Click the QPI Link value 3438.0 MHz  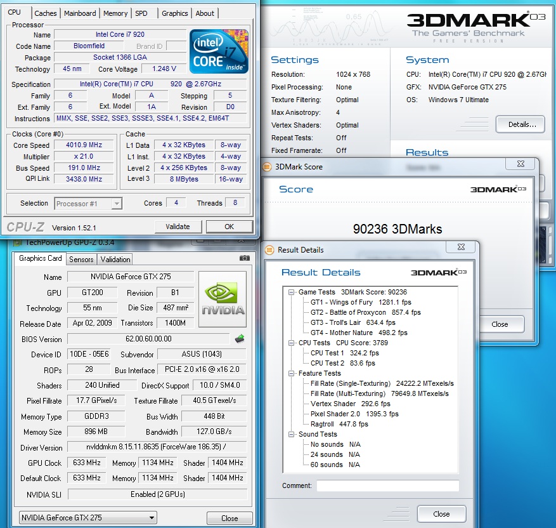pos(84,179)
